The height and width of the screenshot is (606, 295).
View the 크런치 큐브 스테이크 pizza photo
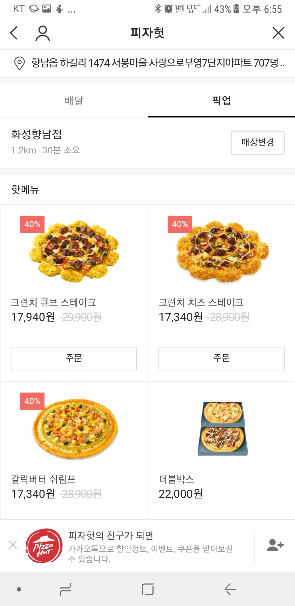[x=74, y=251]
